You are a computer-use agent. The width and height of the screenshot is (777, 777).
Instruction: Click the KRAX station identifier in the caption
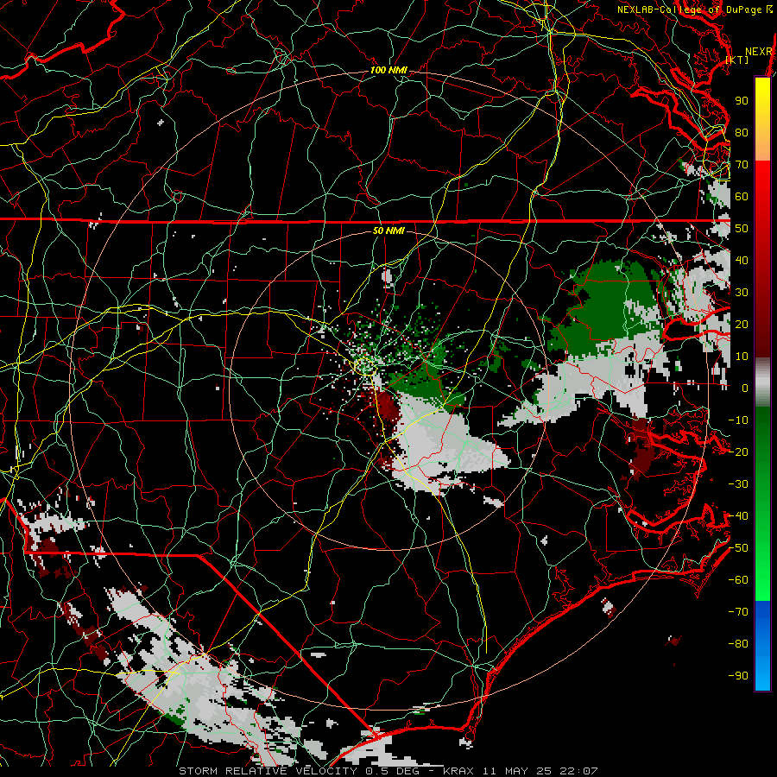(458, 771)
